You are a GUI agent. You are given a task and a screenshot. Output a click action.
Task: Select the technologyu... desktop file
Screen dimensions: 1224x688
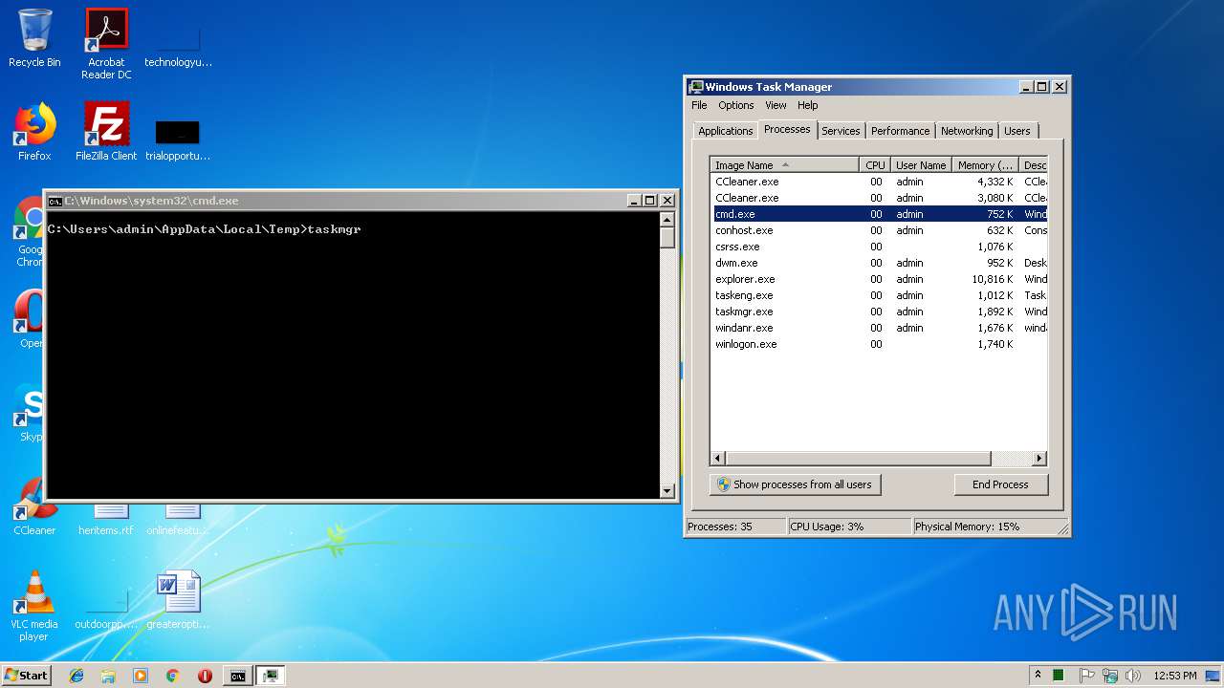178,44
